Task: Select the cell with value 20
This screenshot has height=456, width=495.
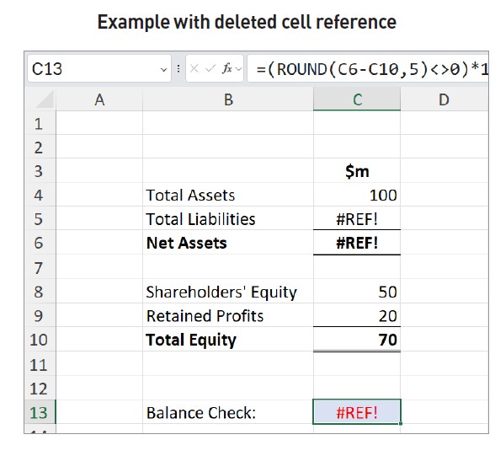Action: coord(357,315)
